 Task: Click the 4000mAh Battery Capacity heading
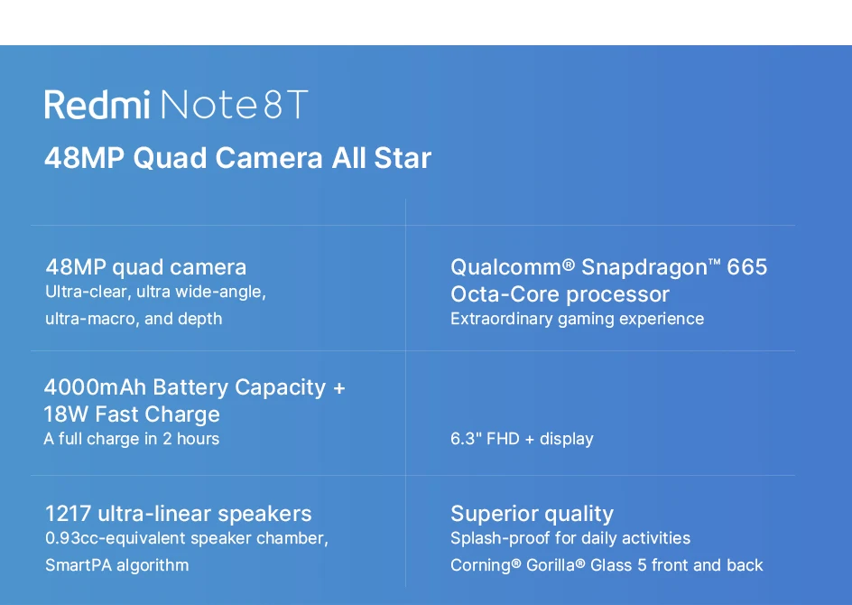(195, 387)
